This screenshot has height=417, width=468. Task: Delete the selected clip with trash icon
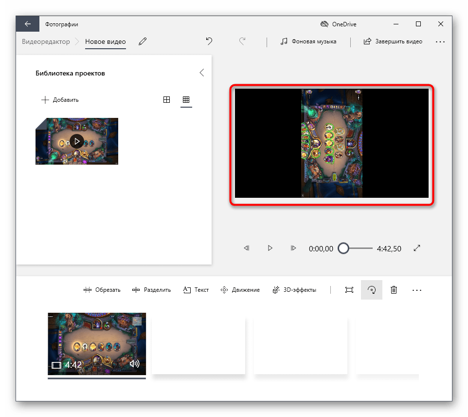click(394, 290)
